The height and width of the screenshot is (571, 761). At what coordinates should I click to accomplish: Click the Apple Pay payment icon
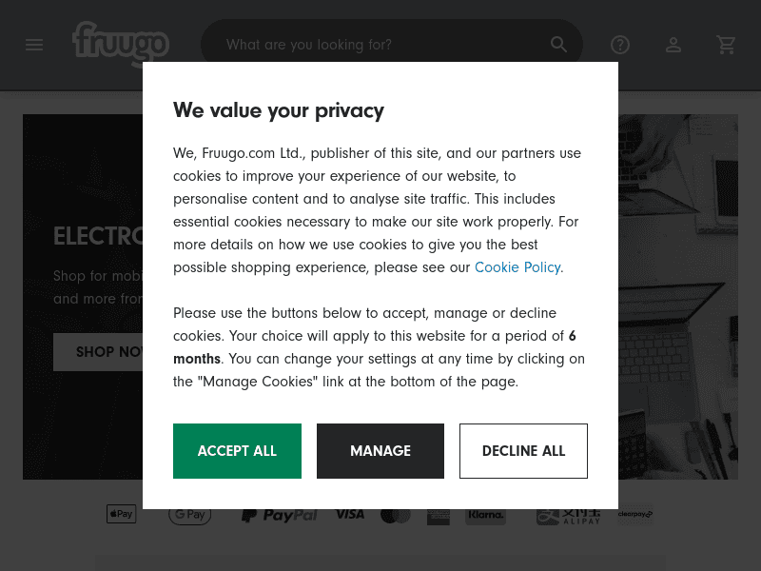pos(121,515)
